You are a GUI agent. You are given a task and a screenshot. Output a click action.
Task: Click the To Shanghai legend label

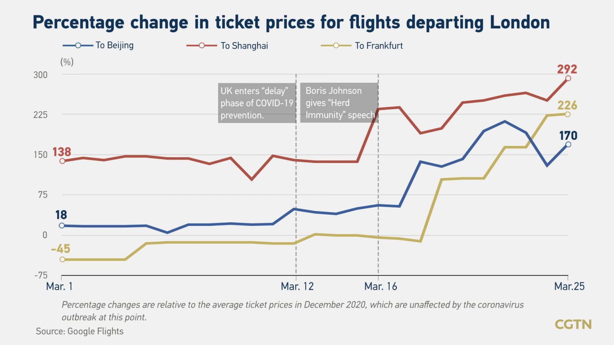click(x=244, y=46)
